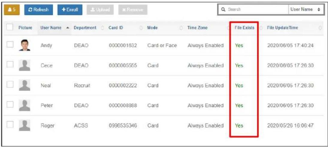Image resolution: width=328 pixels, height=147 pixels.
Task: Click Andy's Always Enabled time zone
Action: (x=205, y=45)
